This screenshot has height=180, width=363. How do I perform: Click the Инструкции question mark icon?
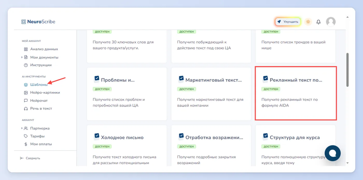(x=26, y=65)
